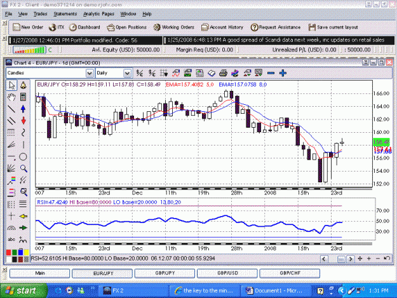Click the Start button

coord(24,290)
